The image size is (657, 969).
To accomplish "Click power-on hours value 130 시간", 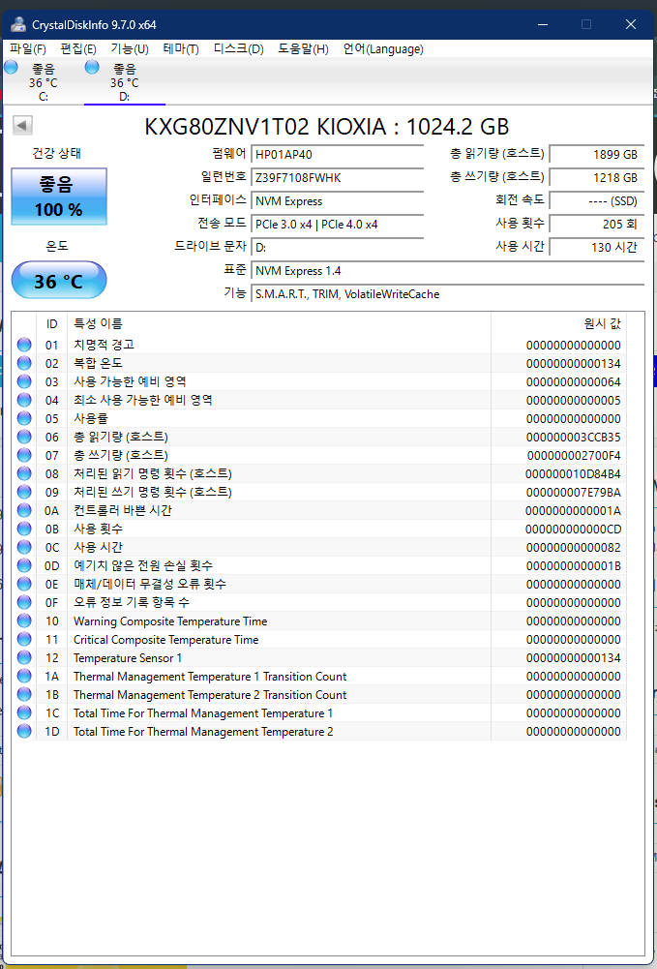I will tap(596, 248).
